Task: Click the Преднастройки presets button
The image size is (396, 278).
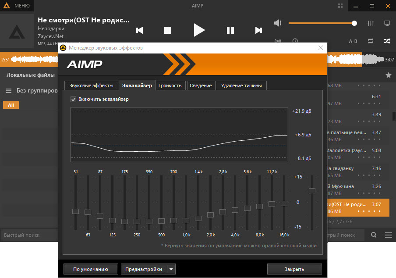Action: click(144, 269)
